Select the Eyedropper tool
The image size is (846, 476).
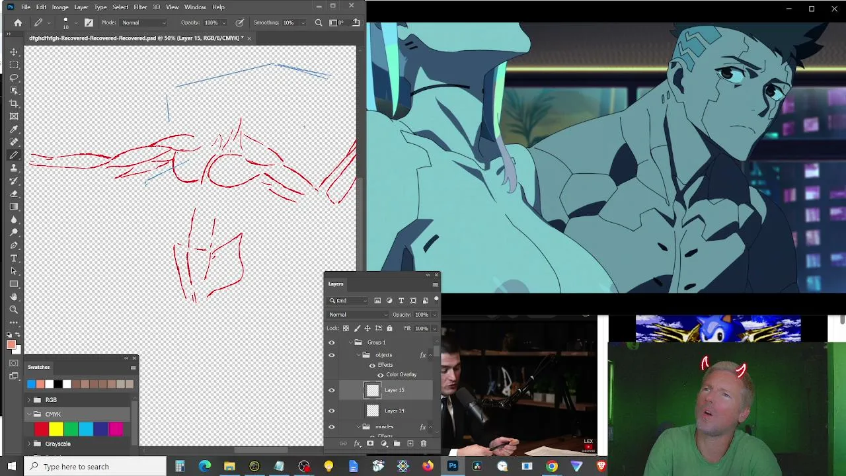[x=14, y=129]
